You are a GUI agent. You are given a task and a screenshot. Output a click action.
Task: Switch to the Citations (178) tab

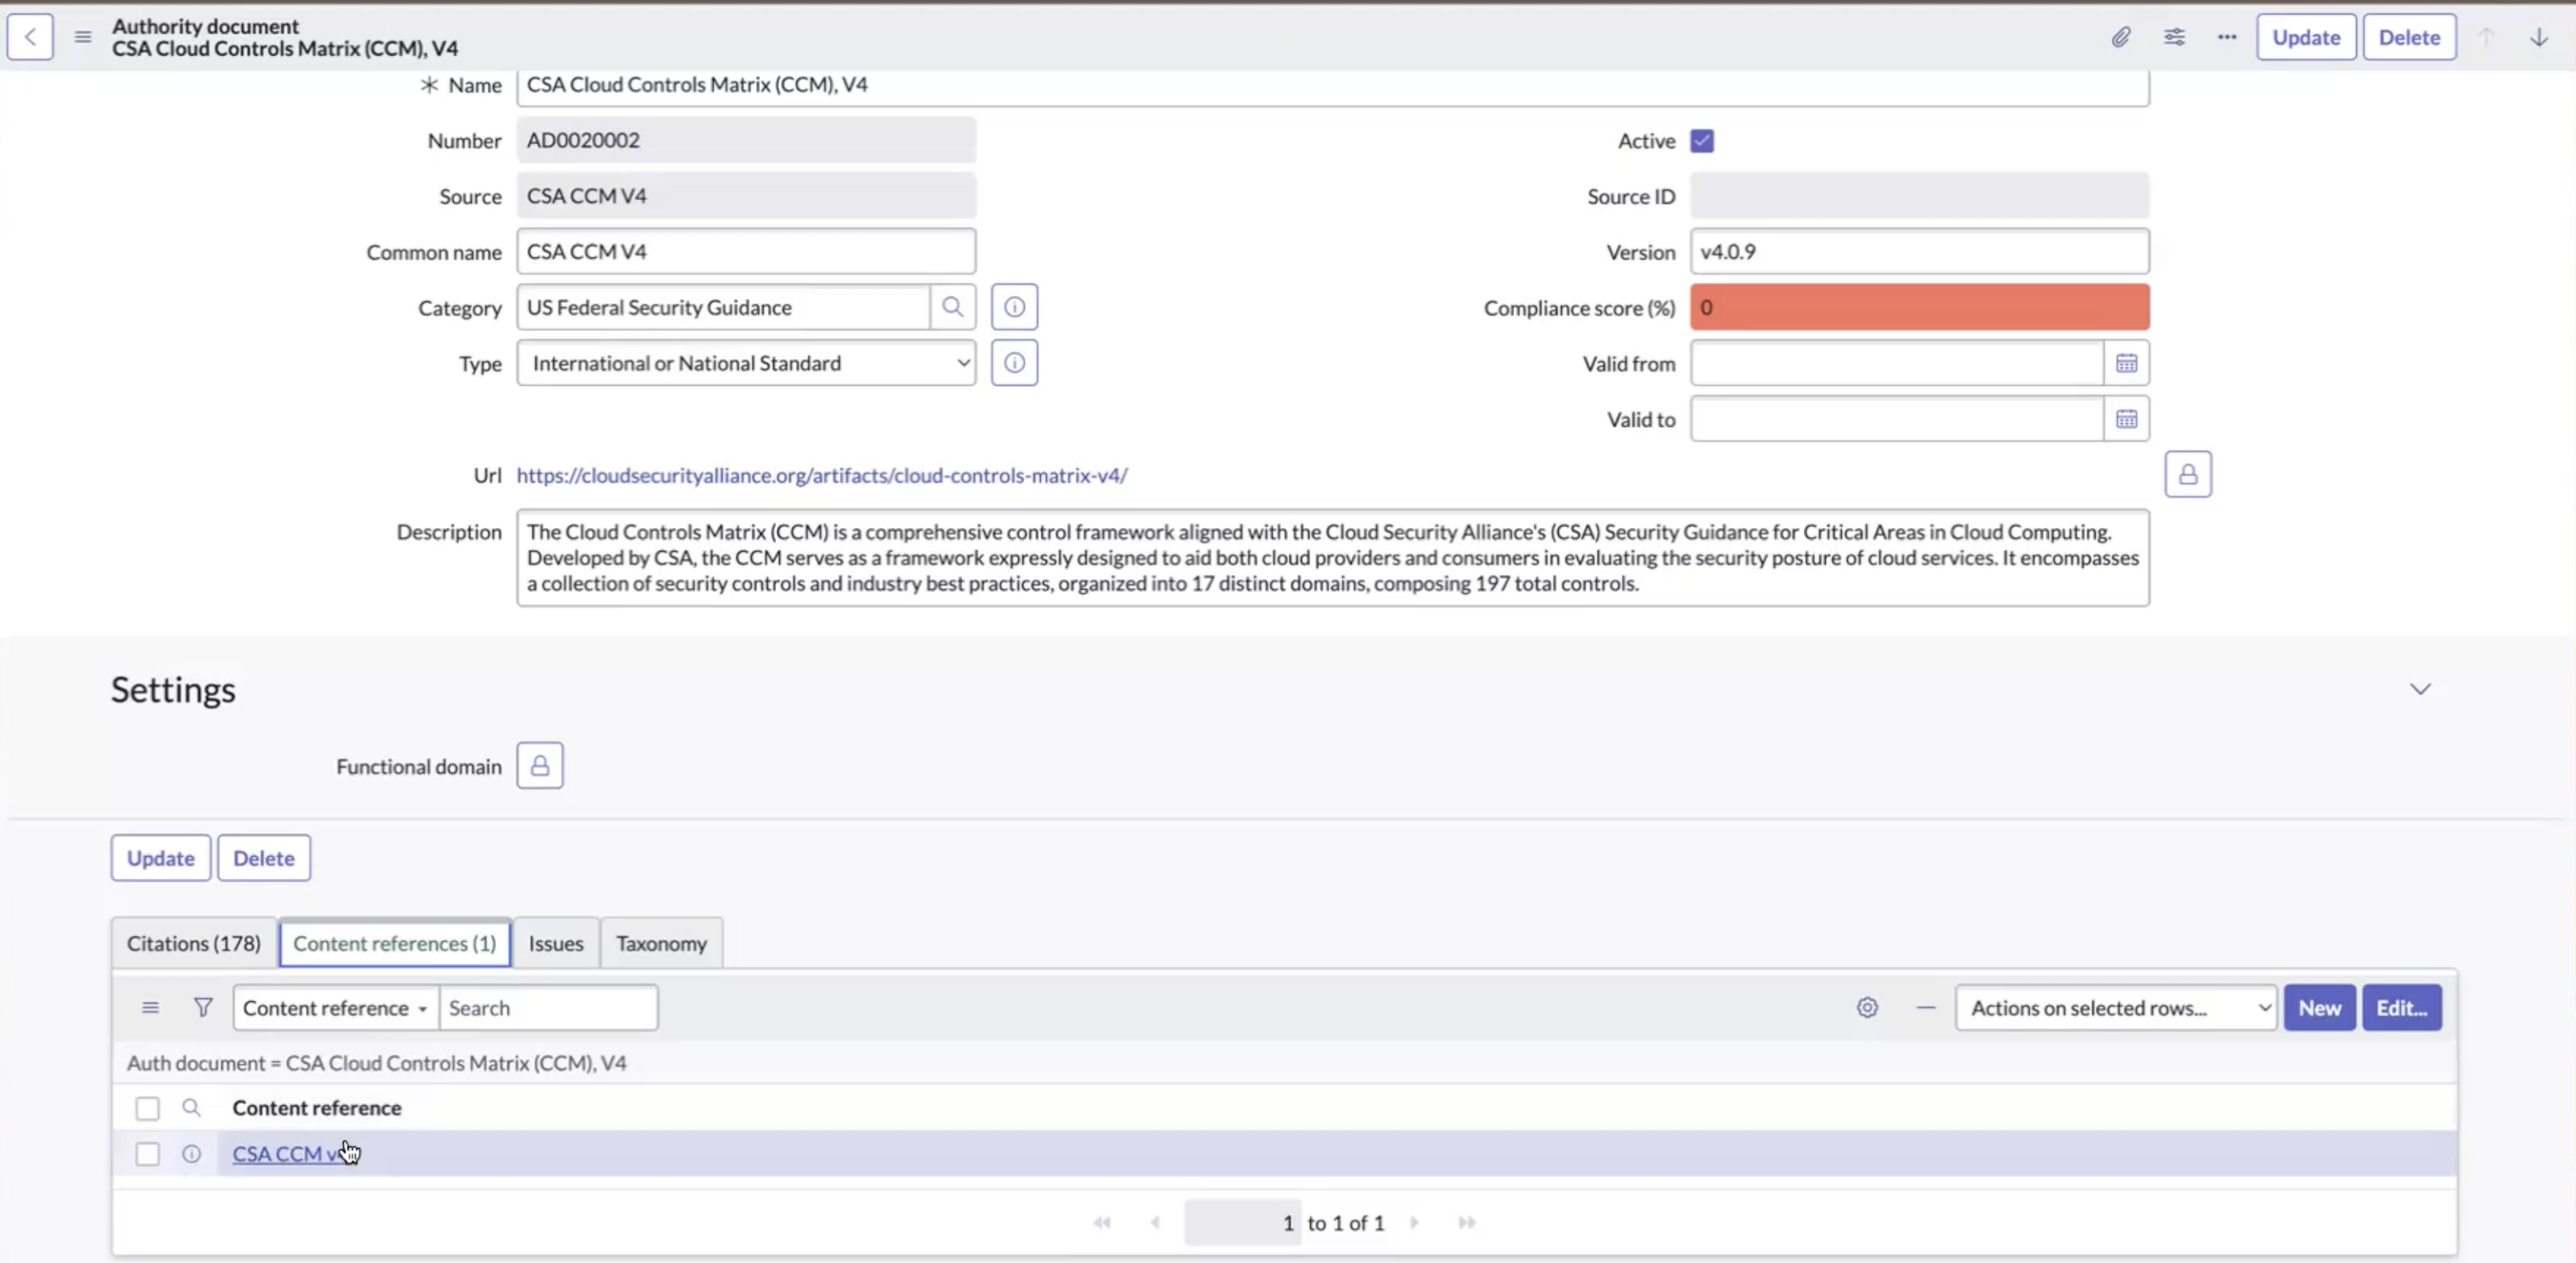click(x=194, y=943)
